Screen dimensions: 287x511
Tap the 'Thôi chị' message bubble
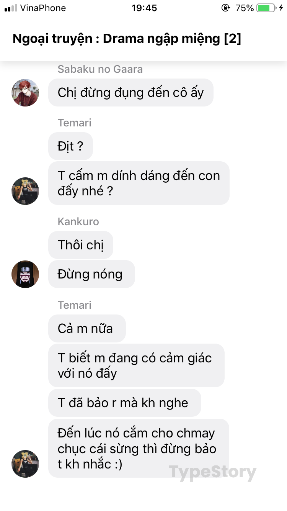81,245
